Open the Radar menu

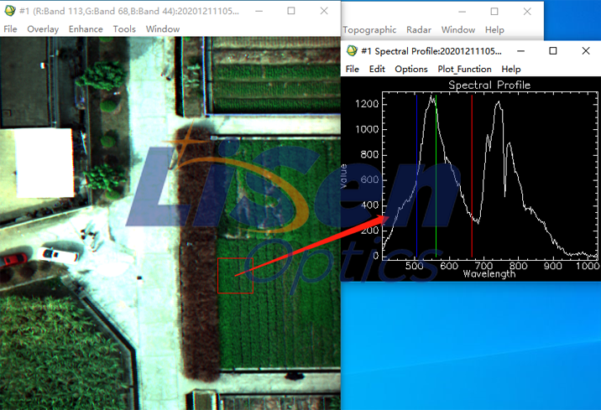click(x=419, y=30)
